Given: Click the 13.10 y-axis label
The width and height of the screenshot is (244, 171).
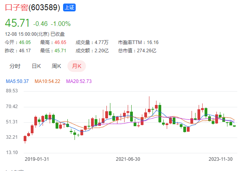Looking at the screenshot, I should (12, 153).
